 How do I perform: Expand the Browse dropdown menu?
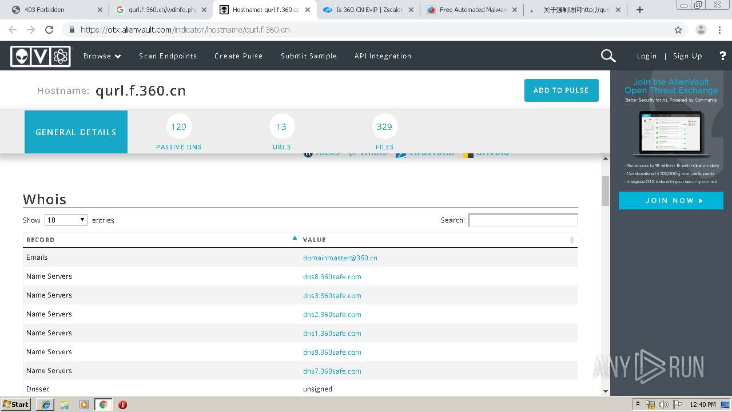(x=102, y=56)
